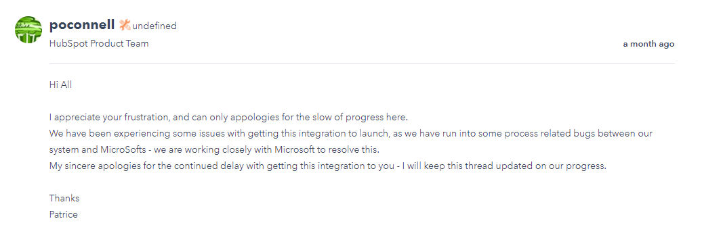
Task: Click the divider line under the post header
Action: coord(362,63)
